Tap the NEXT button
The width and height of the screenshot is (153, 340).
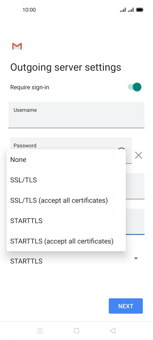126,306
